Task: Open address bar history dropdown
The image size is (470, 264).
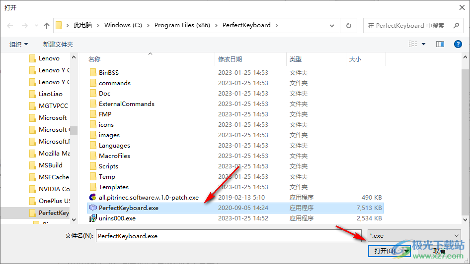Action: point(332,26)
